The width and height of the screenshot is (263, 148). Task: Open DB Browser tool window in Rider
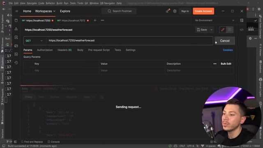pos(2,45)
